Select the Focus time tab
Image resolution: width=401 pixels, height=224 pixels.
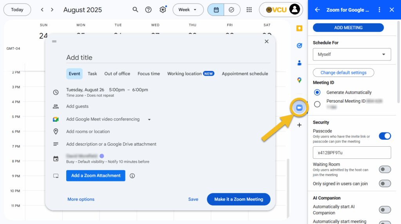pos(148,73)
